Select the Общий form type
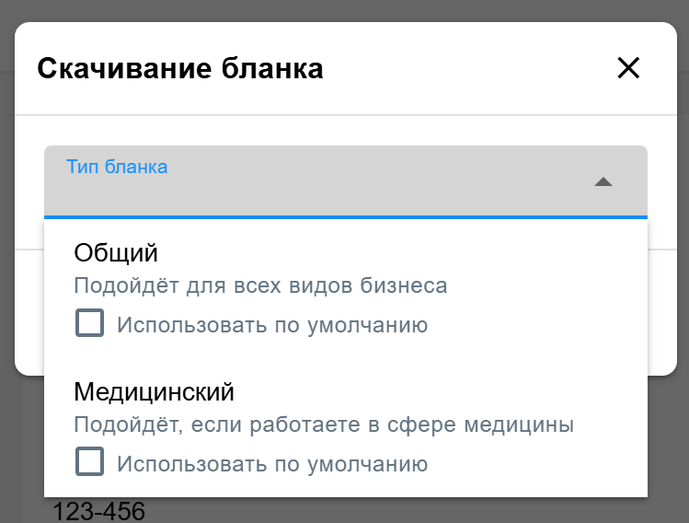 (116, 252)
